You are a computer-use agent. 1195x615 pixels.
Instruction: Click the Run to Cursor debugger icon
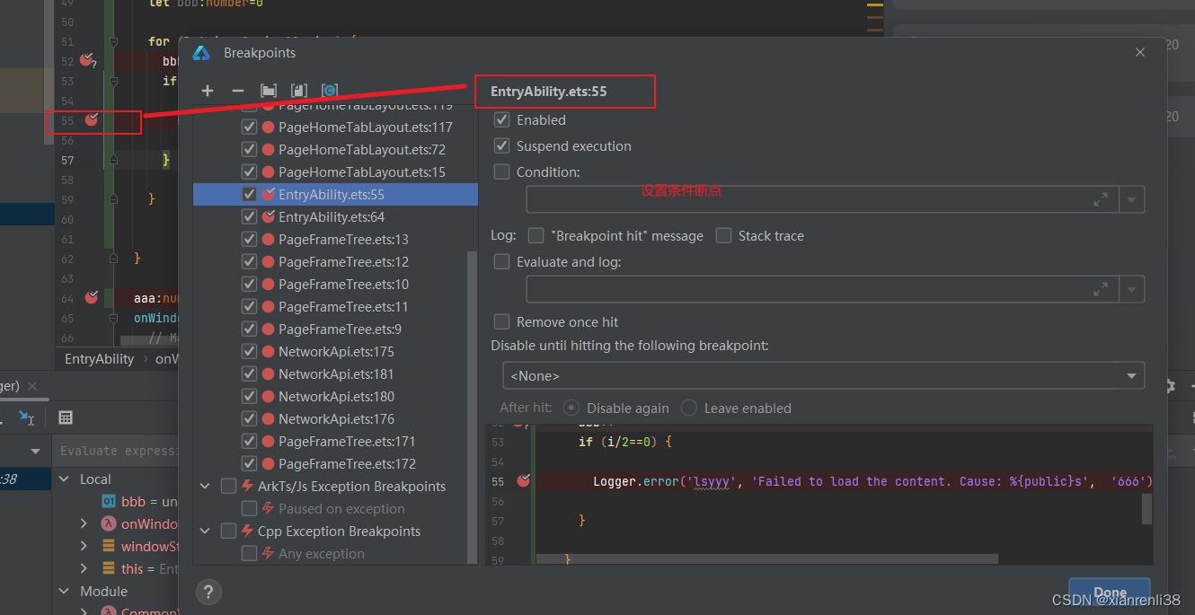pyautogui.click(x=27, y=417)
